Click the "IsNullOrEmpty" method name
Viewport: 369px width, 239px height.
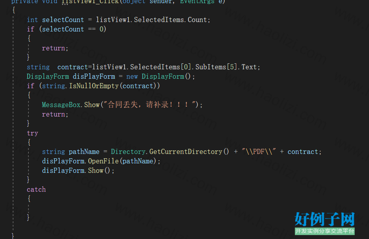point(94,86)
